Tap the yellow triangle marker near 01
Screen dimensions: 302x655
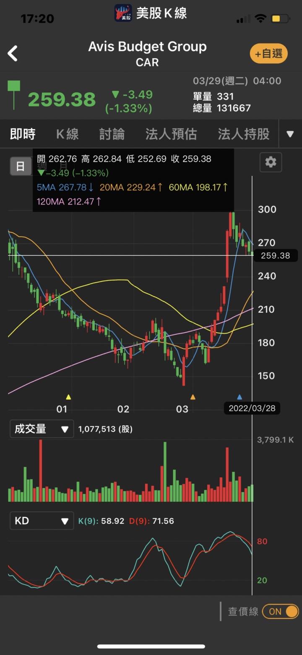(x=69, y=397)
